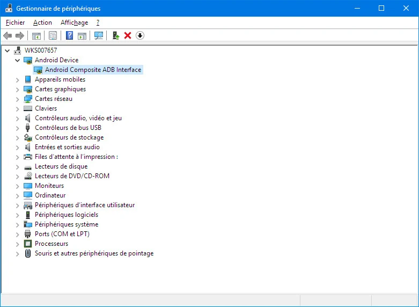
Task: Maximize the Gestionnaire de périphériques window
Action: coord(381,8)
